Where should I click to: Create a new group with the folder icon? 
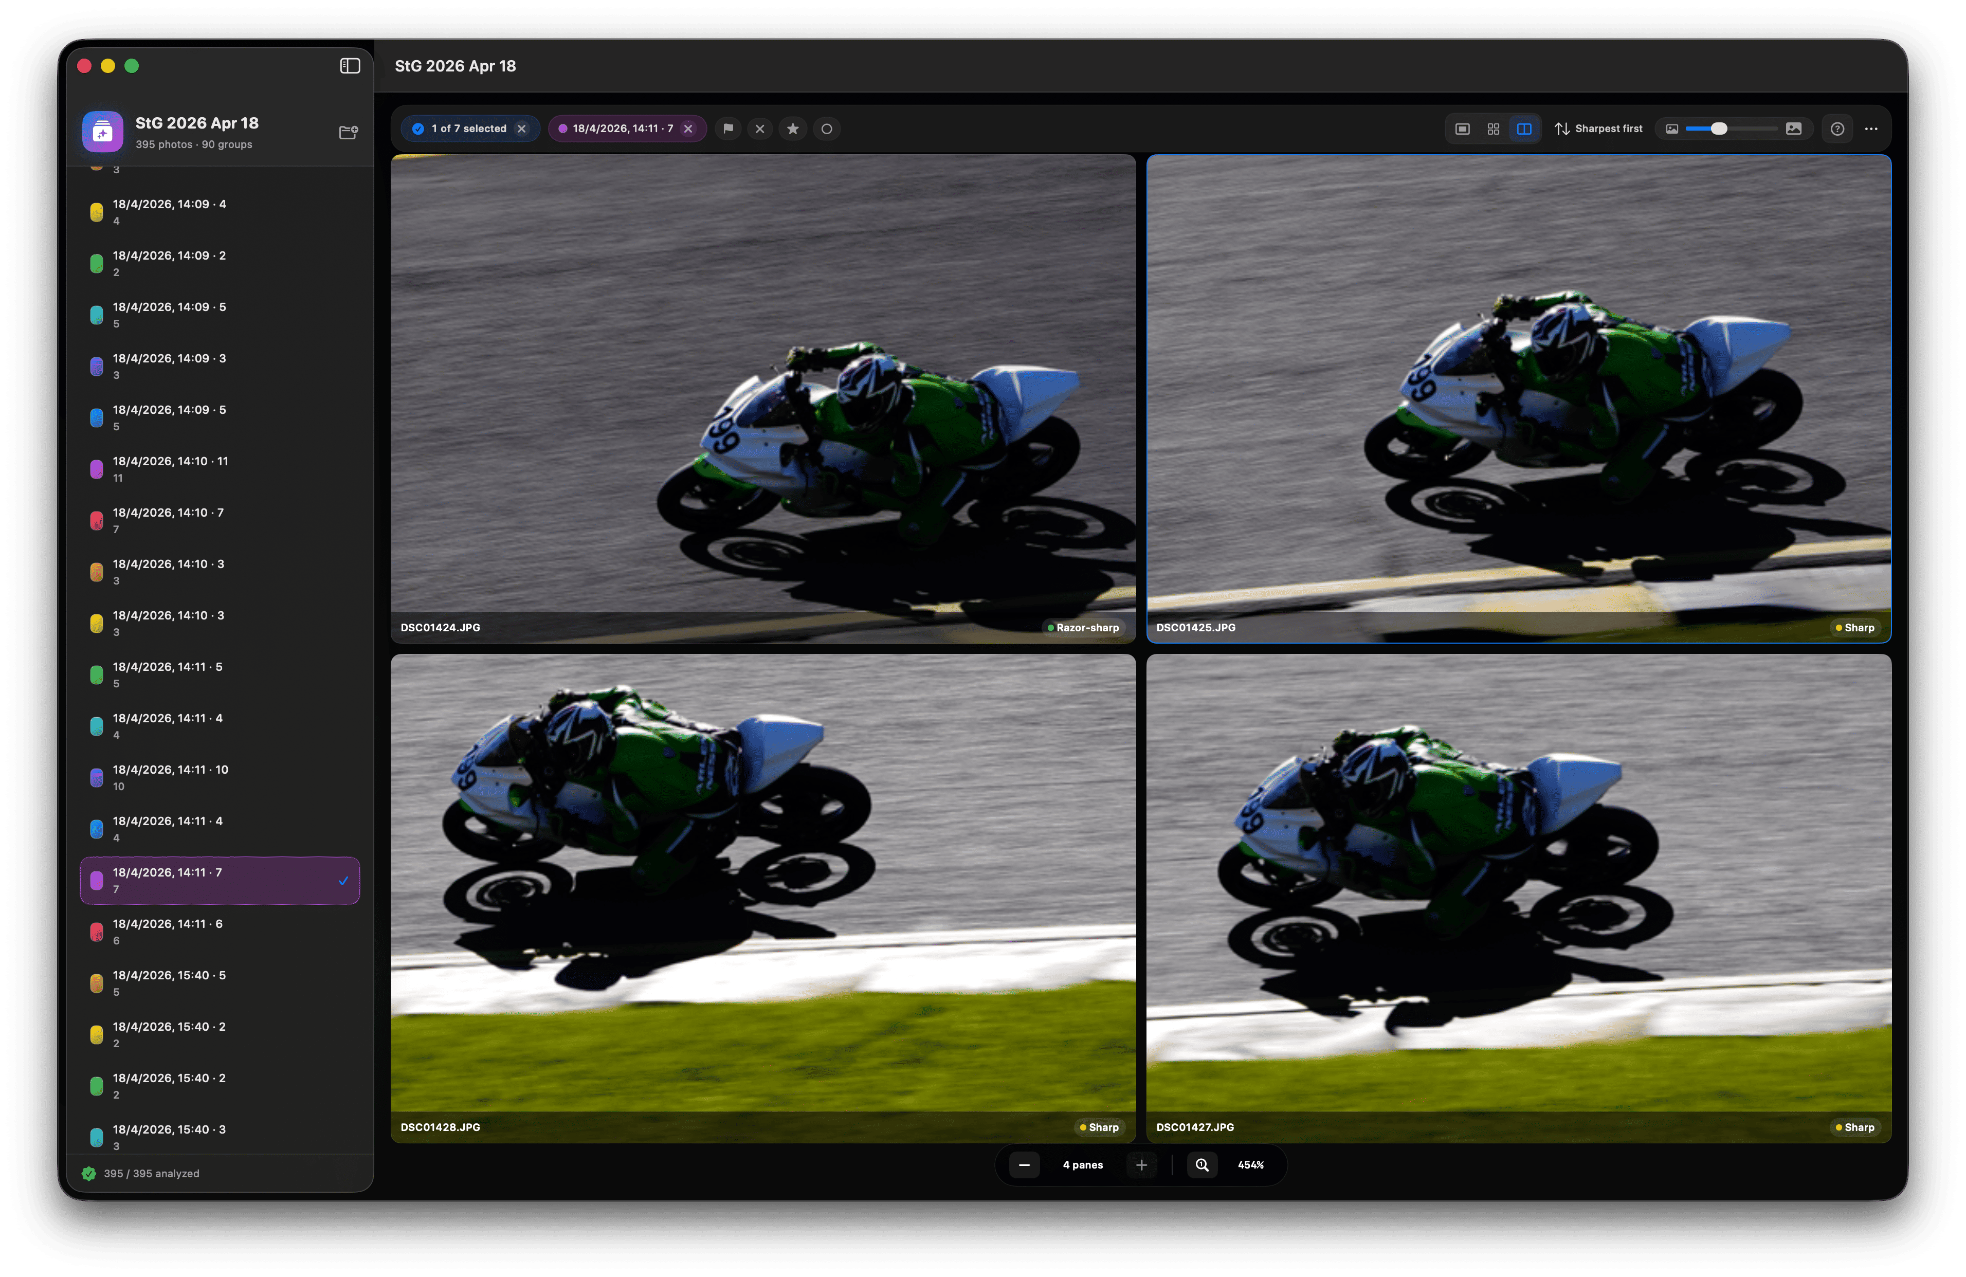[x=348, y=132]
